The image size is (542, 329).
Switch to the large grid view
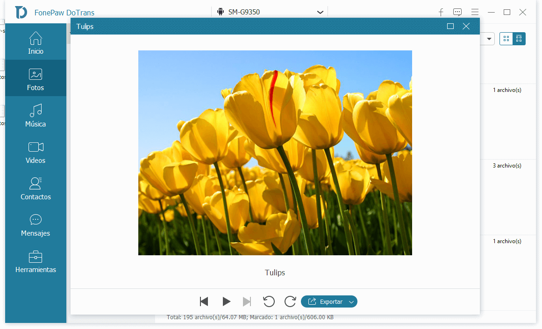pyautogui.click(x=506, y=39)
